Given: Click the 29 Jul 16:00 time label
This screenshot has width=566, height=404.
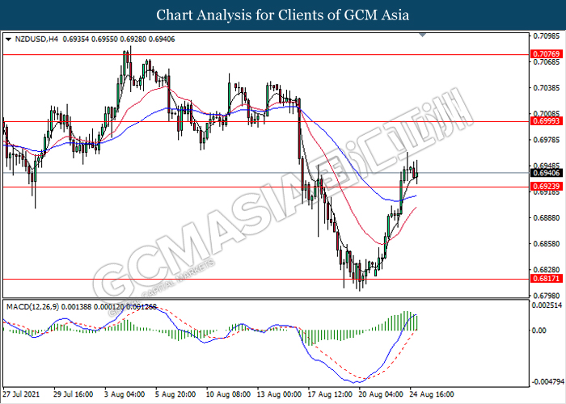Looking at the screenshot, I should [74, 394].
